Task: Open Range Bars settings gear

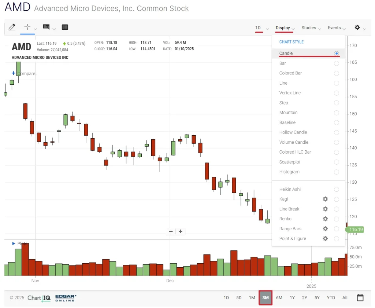Action: (x=325, y=229)
